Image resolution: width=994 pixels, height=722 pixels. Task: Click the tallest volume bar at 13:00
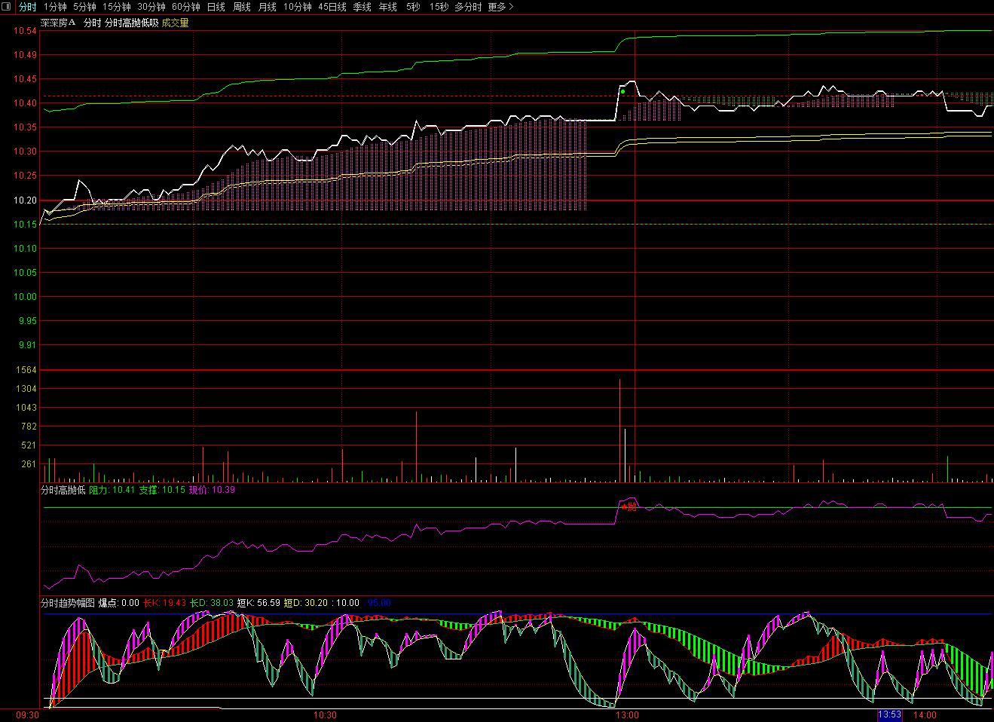pos(619,430)
